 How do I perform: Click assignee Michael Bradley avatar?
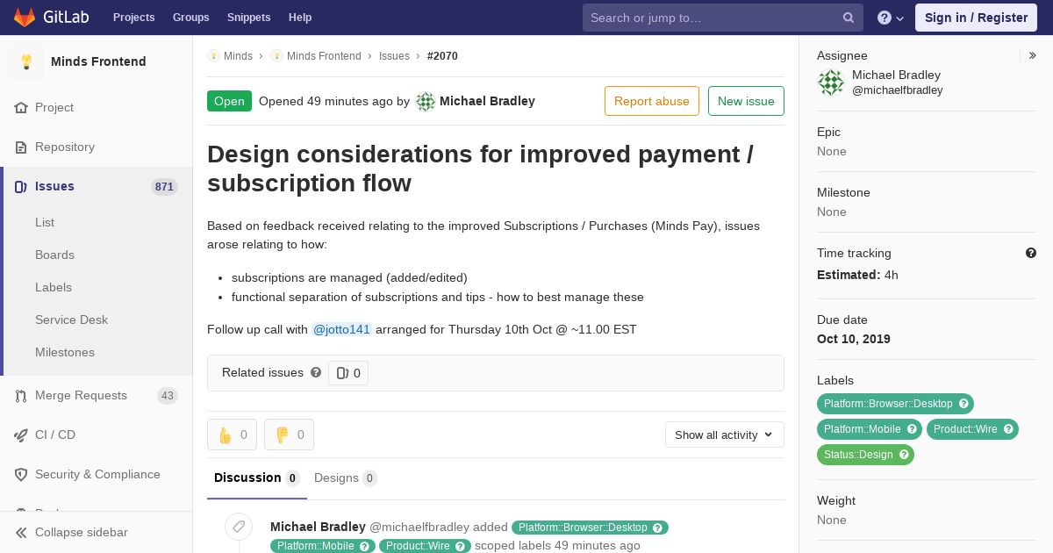[x=830, y=83]
